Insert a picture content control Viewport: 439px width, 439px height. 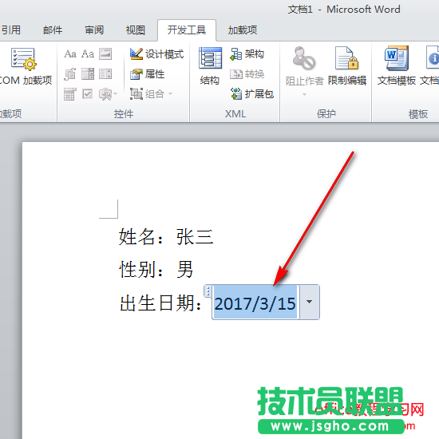[105, 53]
